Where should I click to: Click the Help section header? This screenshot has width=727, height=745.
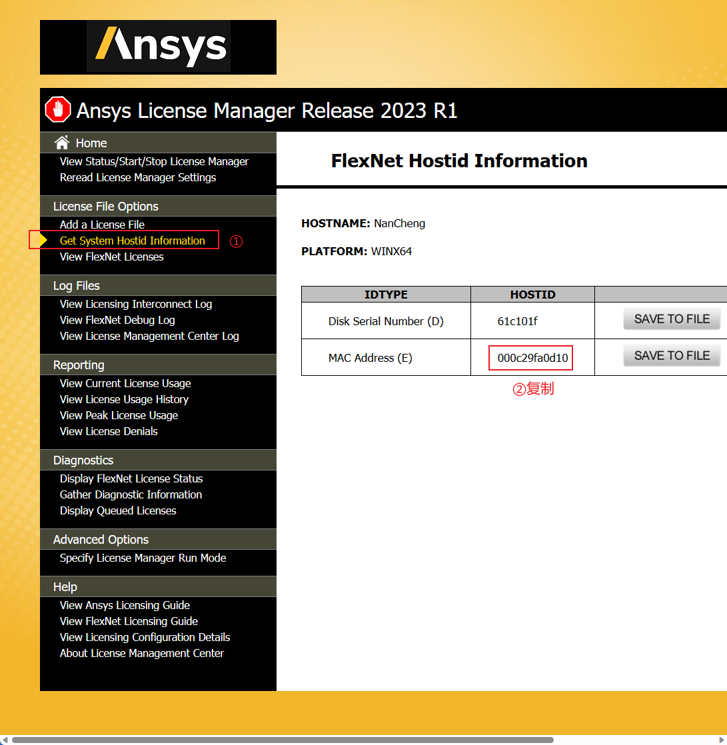[x=158, y=587]
